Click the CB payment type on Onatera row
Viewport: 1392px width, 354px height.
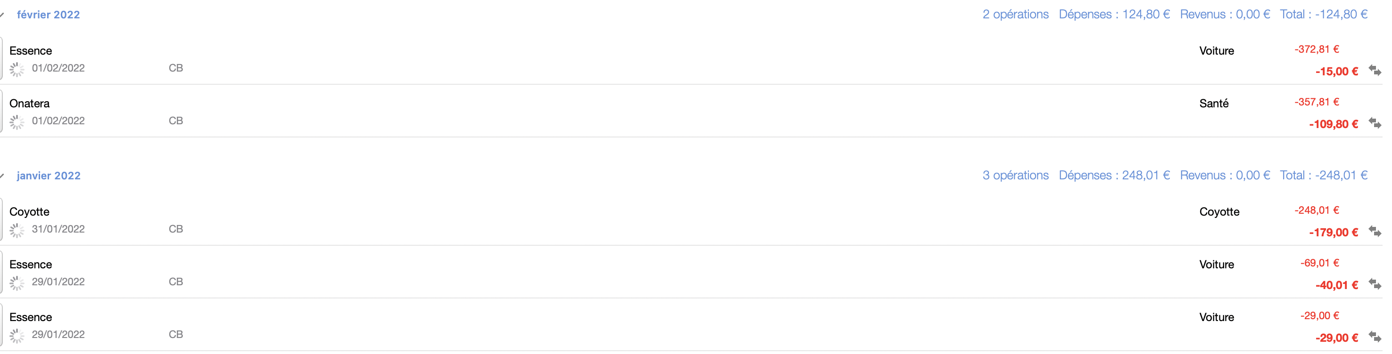point(175,121)
